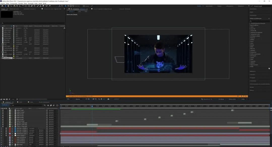
Task: Open the Animação menu
Action: click(31, 4)
